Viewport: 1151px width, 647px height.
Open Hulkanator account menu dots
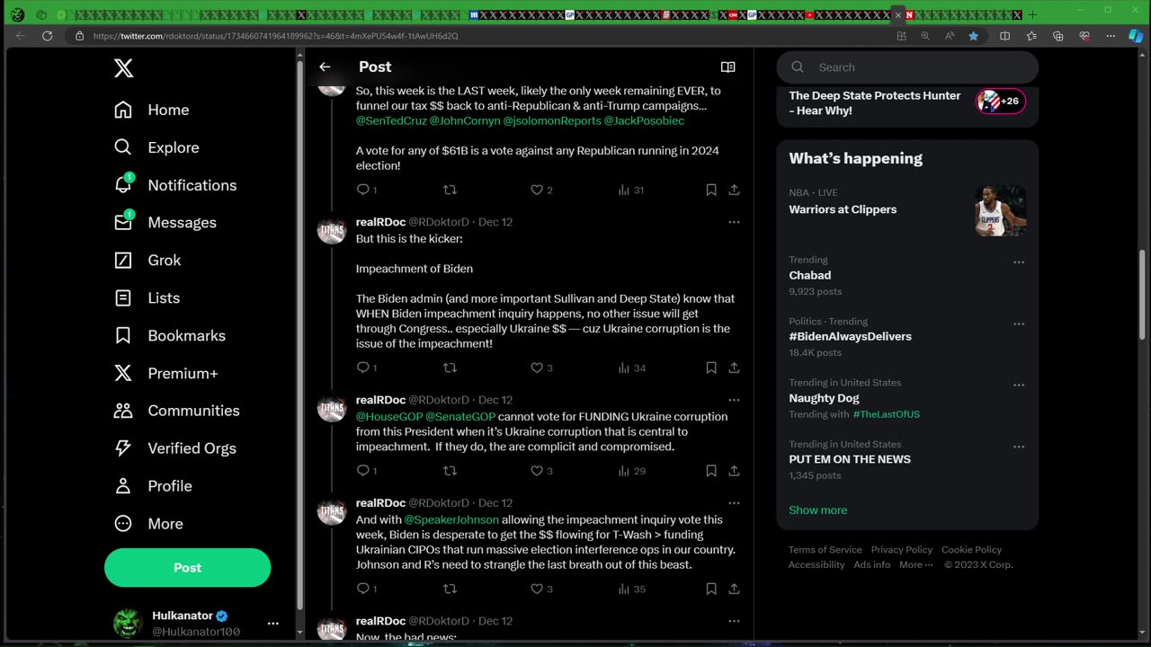pos(272,624)
